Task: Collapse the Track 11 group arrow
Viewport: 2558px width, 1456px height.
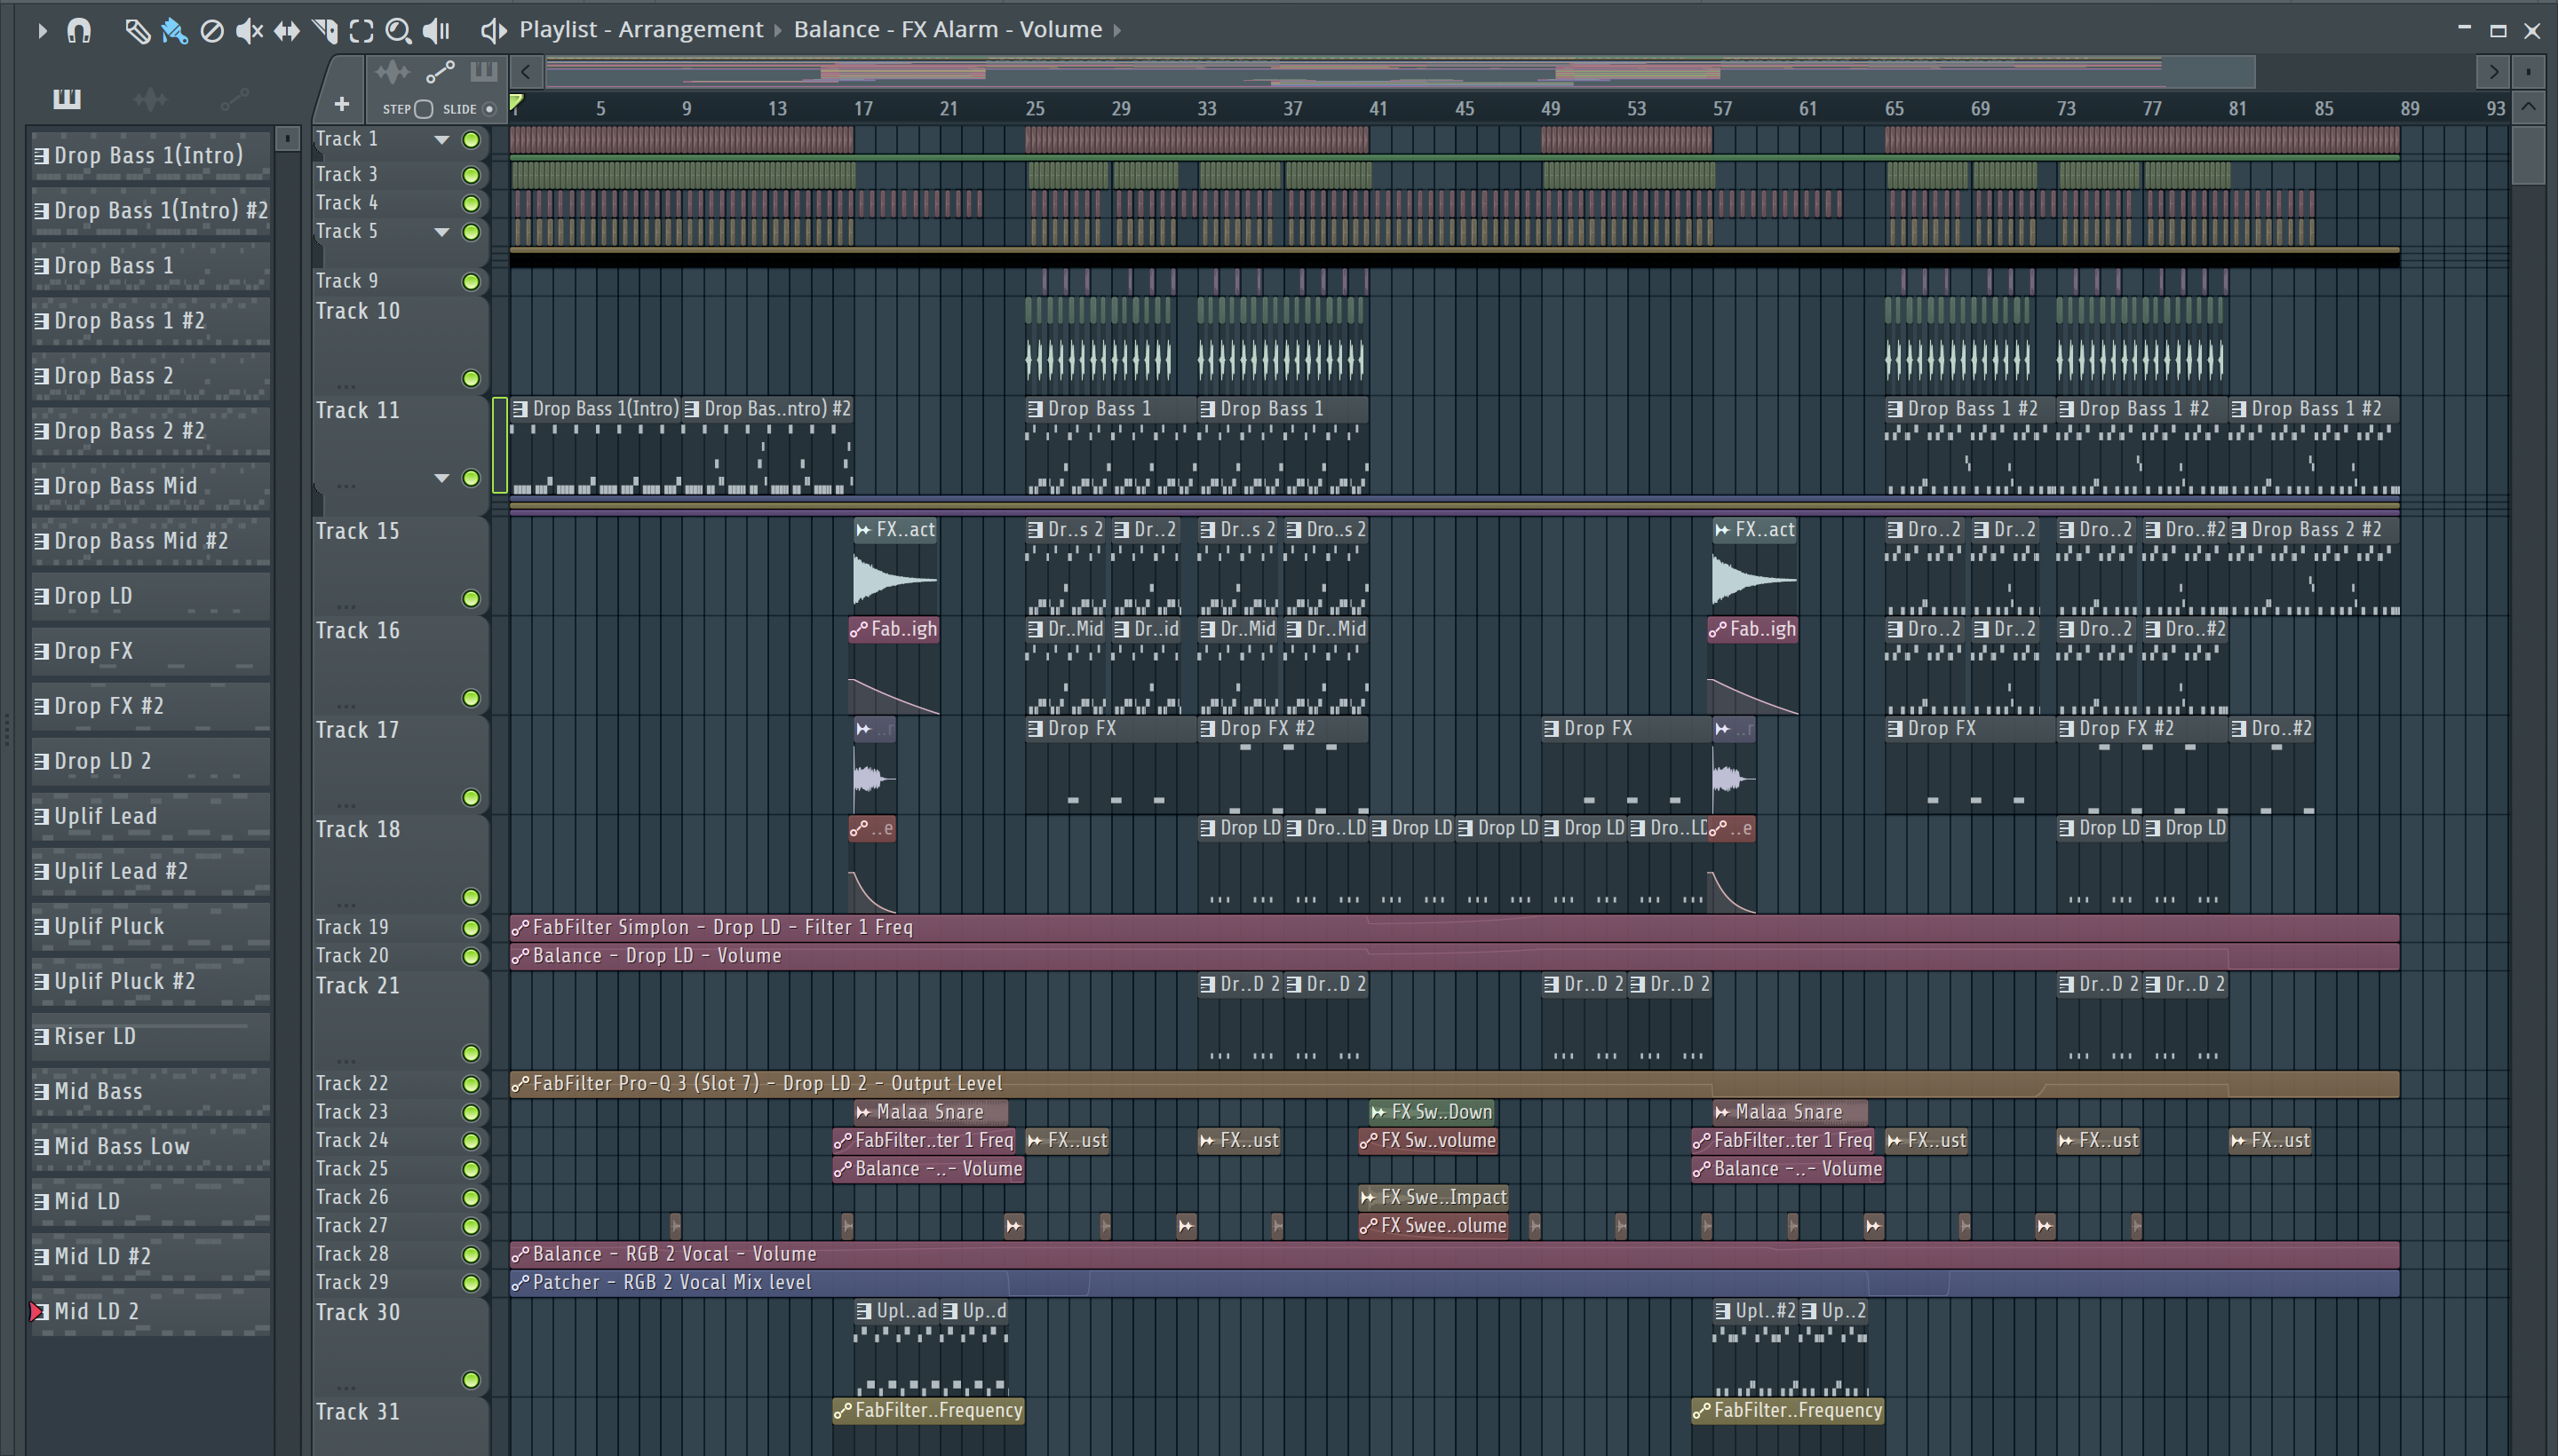Action: pyautogui.click(x=441, y=478)
